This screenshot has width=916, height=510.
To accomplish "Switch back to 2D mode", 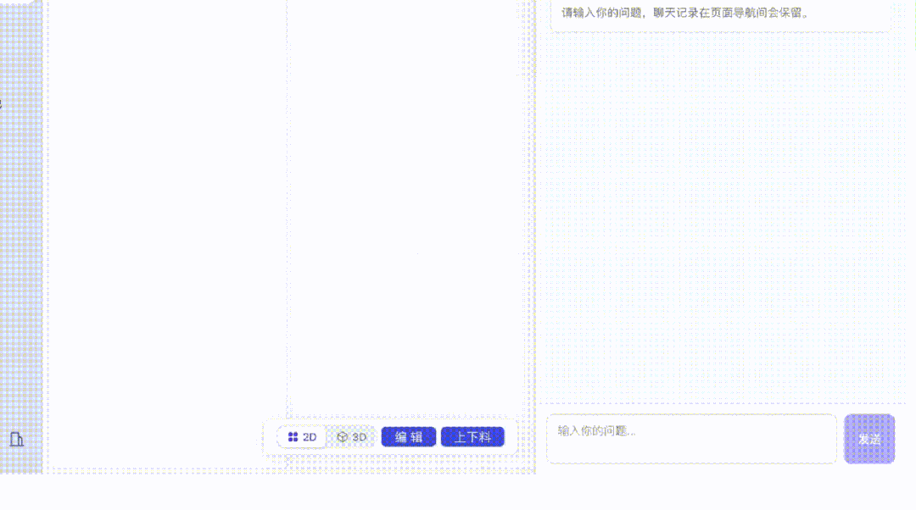I will 303,437.
